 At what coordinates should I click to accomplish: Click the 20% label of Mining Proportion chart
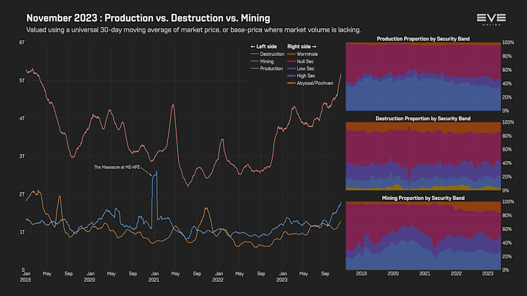(507, 256)
